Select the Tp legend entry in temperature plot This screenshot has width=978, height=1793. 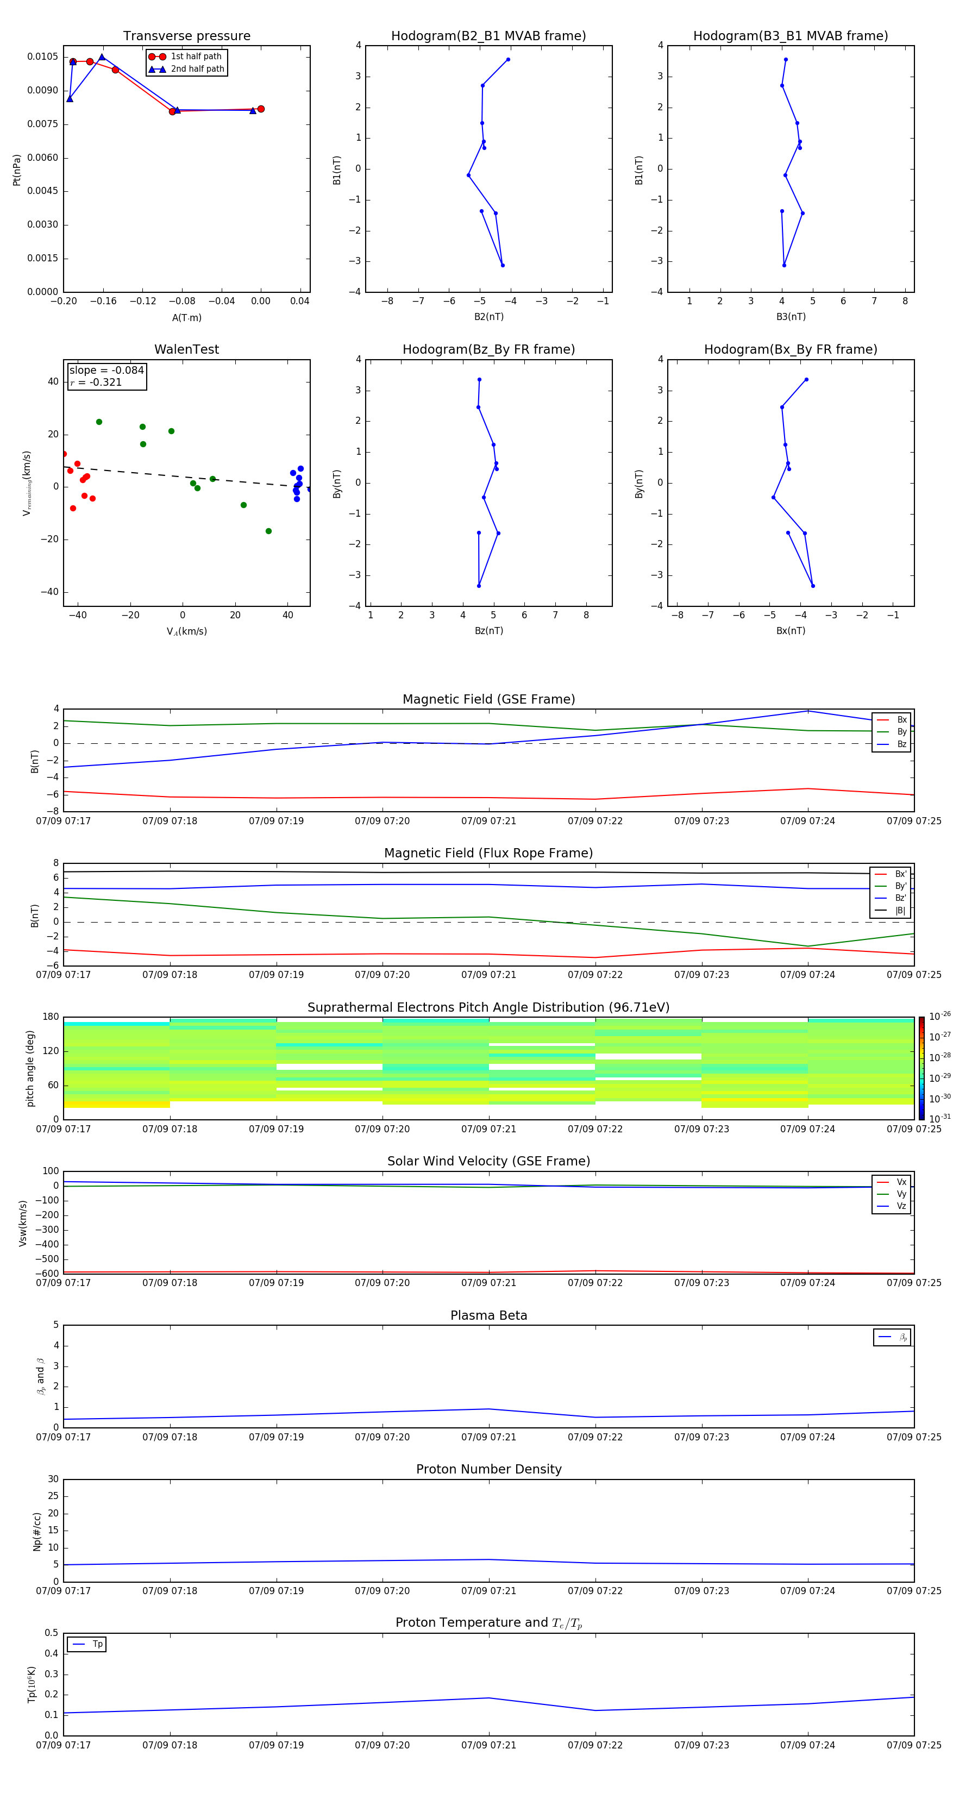coord(87,1644)
